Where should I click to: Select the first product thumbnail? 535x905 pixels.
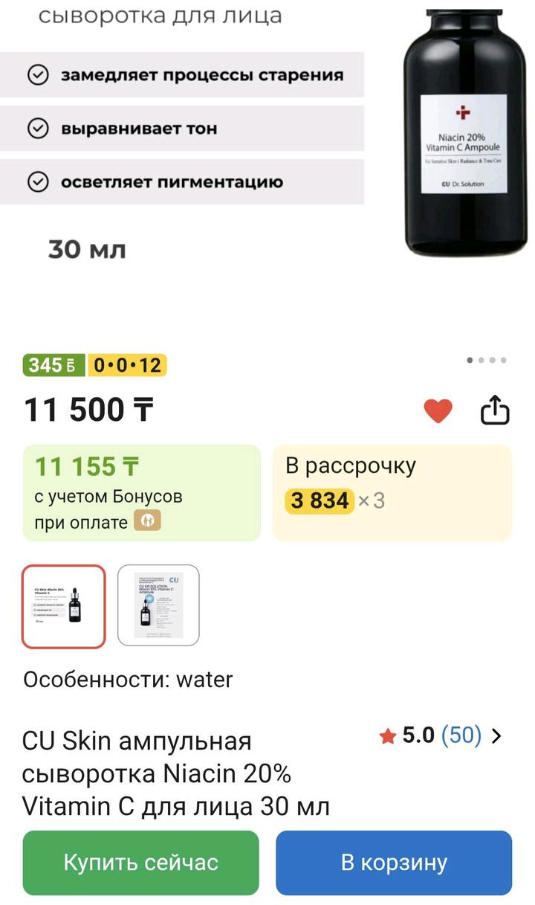point(64,606)
